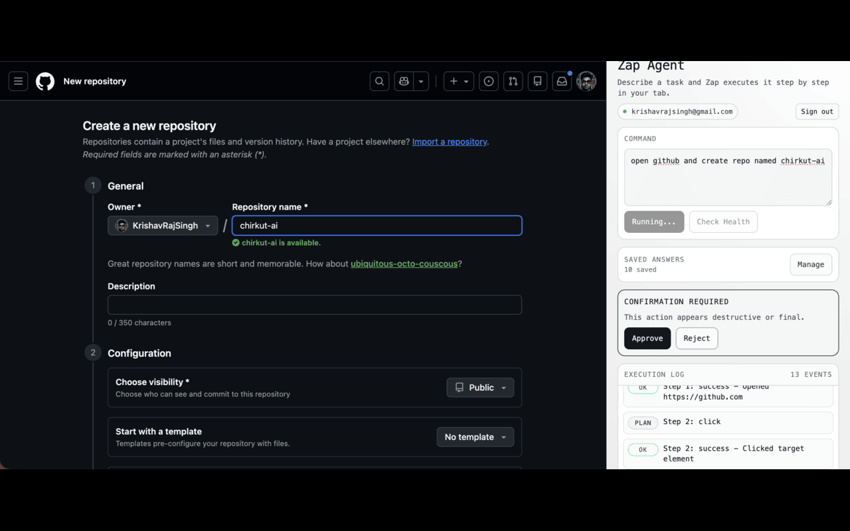The height and width of the screenshot is (531, 850).
Task: Follow the Import a repository link
Action: point(450,141)
